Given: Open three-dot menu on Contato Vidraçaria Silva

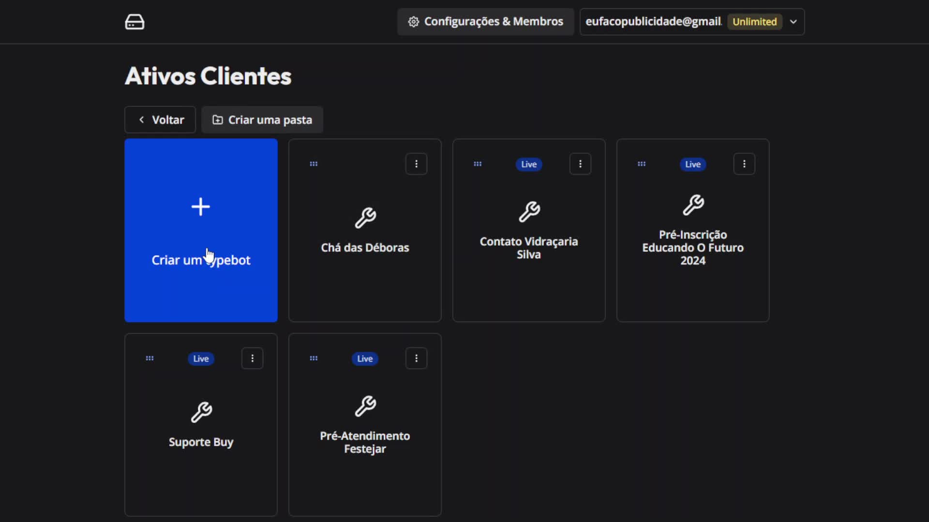Looking at the screenshot, I should (x=580, y=164).
